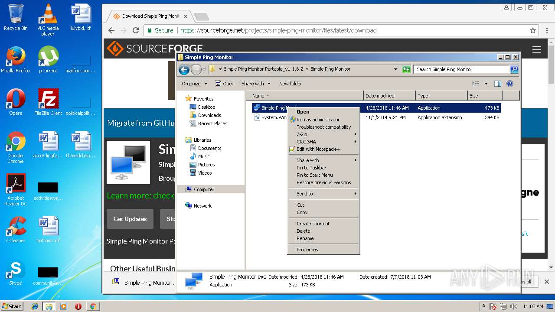The image size is (555, 312).
Task: Select Properties from the context menu
Action: pos(324,250)
